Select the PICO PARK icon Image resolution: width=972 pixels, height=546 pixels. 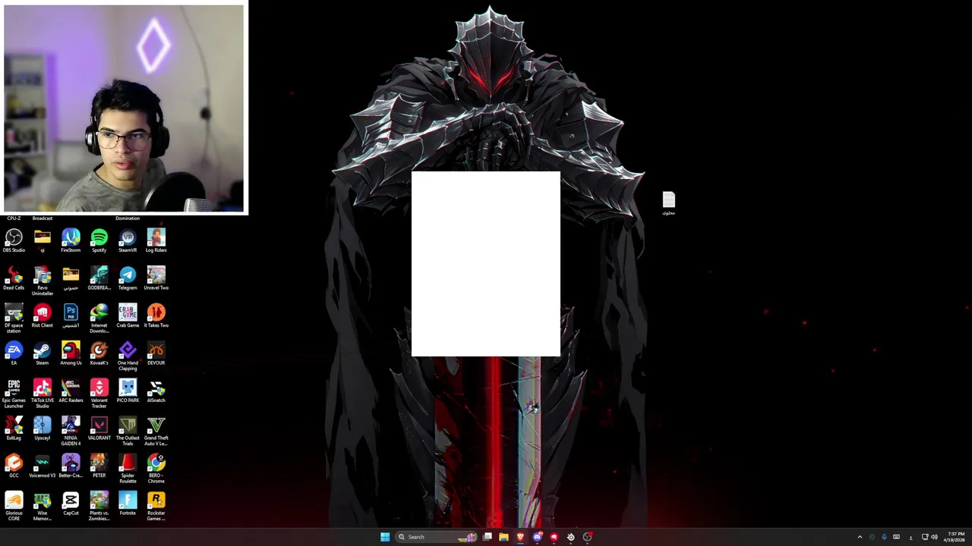click(x=128, y=391)
